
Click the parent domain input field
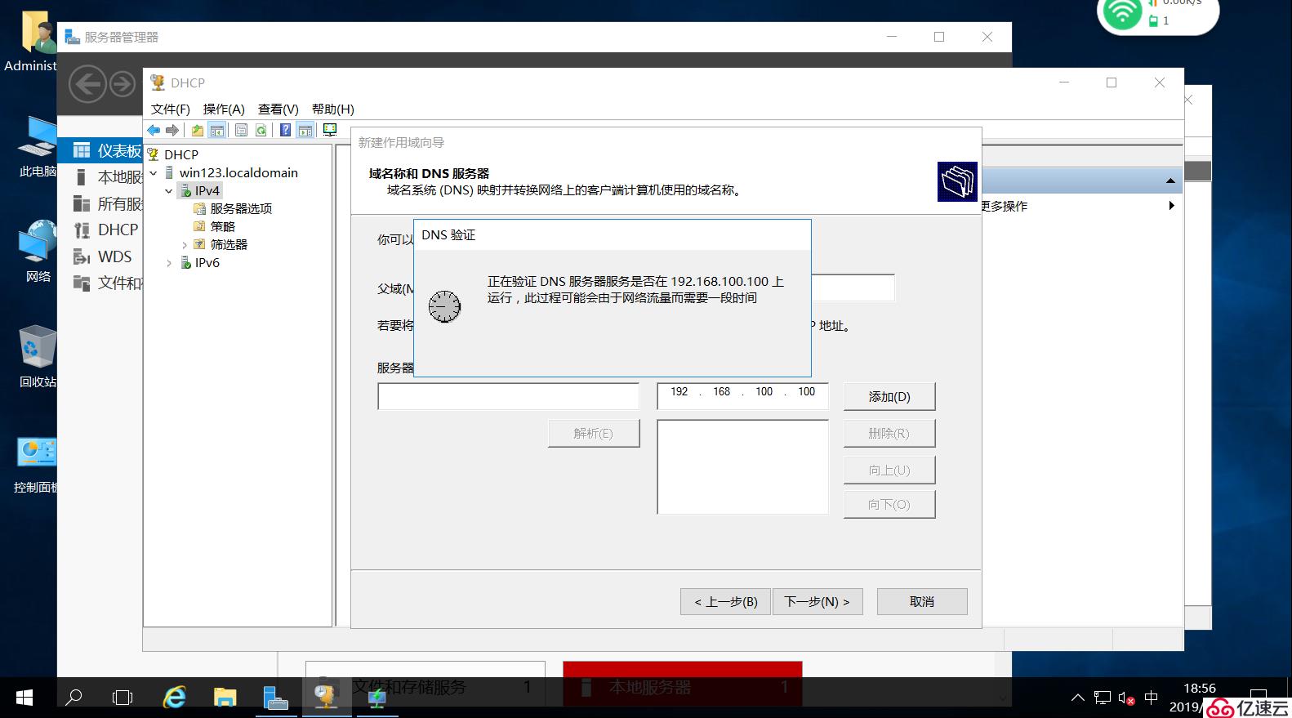(853, 288)
